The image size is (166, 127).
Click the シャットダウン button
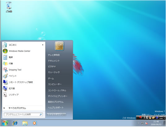55,115
